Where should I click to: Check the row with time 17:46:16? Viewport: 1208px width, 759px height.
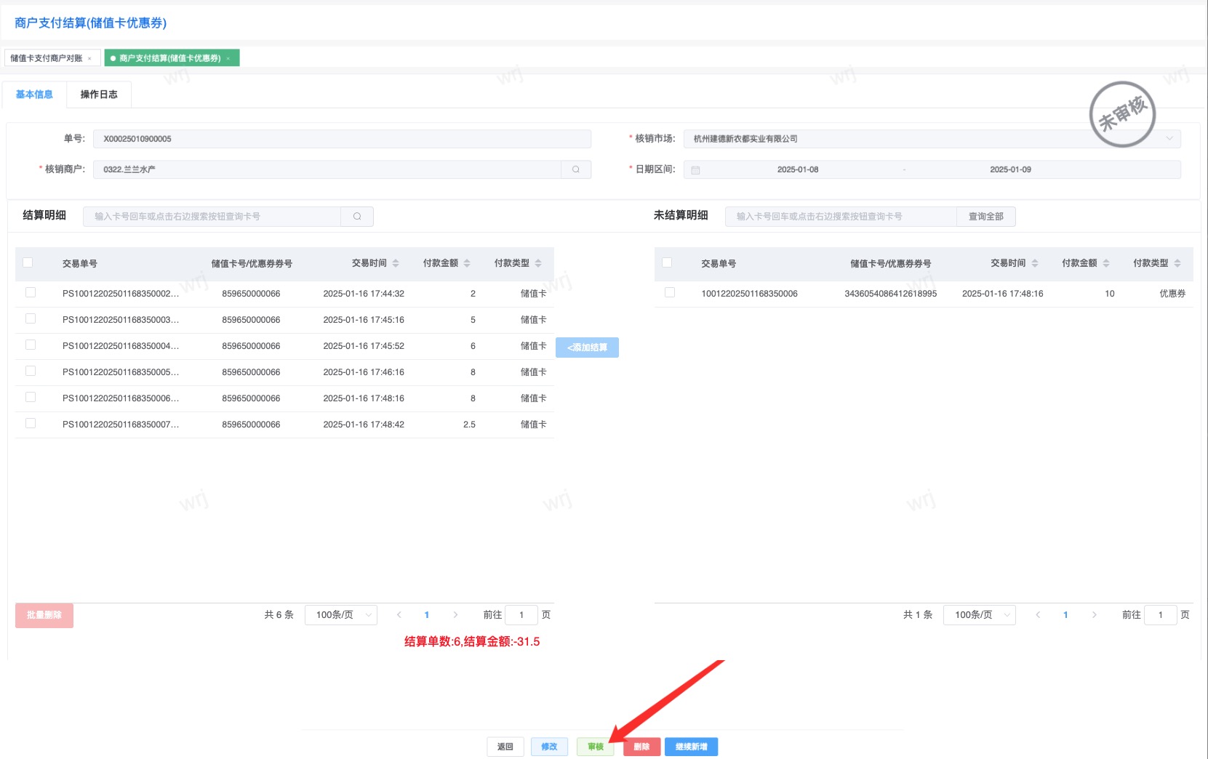click(31, 371)
